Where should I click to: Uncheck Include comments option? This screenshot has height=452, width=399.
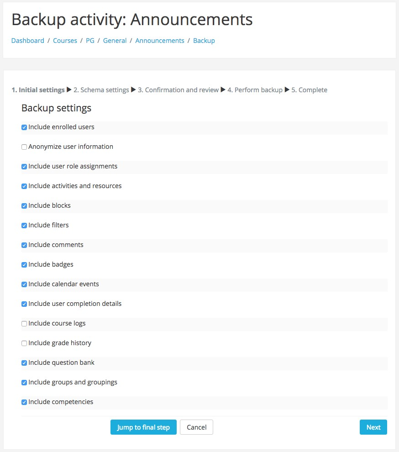pyautogui.click(x=24, y=245)
